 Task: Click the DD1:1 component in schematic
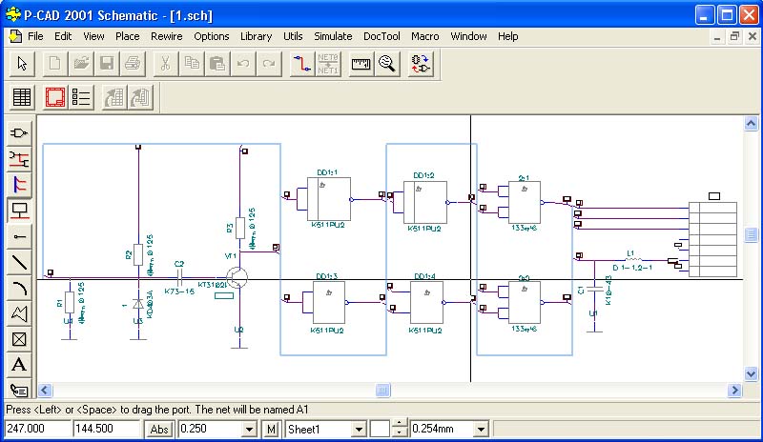pyautogui.click(x=328, y=199)
